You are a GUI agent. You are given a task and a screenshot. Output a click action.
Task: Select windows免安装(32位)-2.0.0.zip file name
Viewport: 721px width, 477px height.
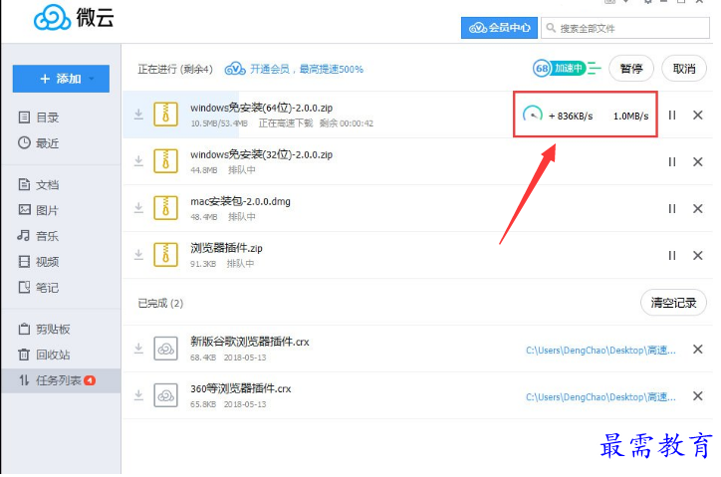click(x=261, y=154)
